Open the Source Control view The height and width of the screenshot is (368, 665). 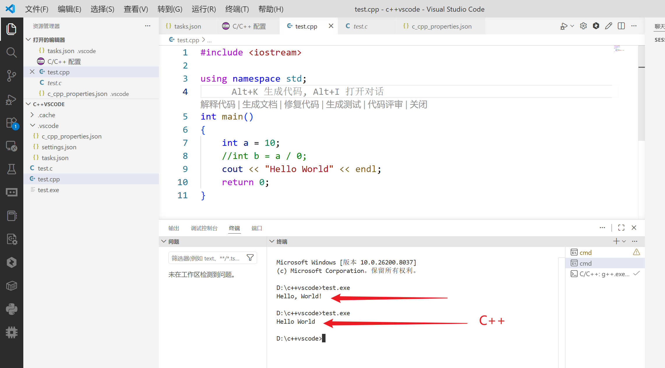pyautogui.click(x=11, y=76)
